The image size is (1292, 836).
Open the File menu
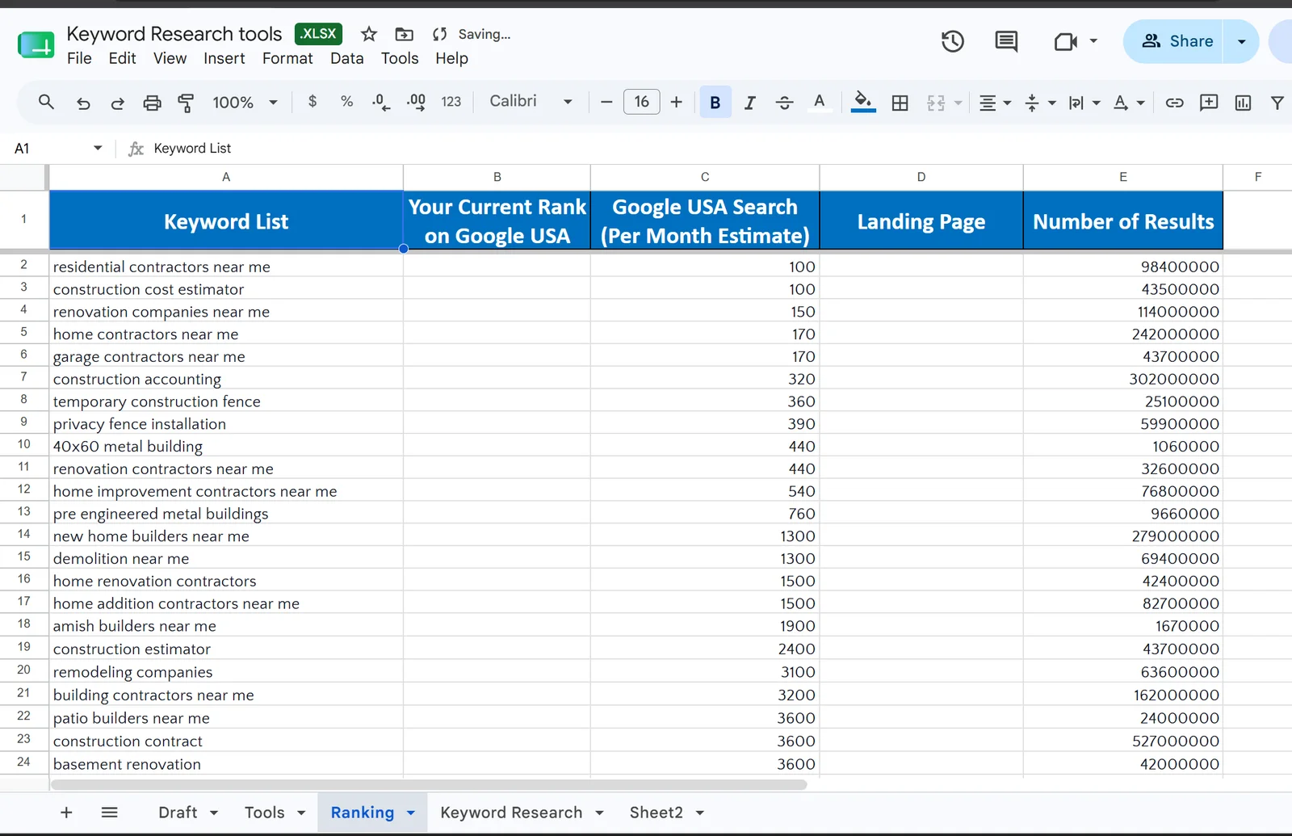pos(79,58)
